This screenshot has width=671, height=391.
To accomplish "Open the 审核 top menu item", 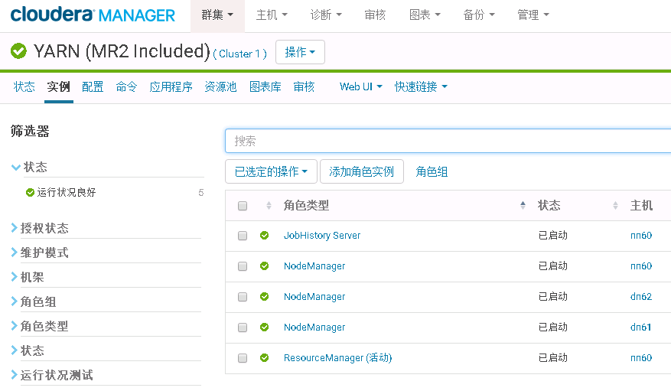I will tap(375, 15).
